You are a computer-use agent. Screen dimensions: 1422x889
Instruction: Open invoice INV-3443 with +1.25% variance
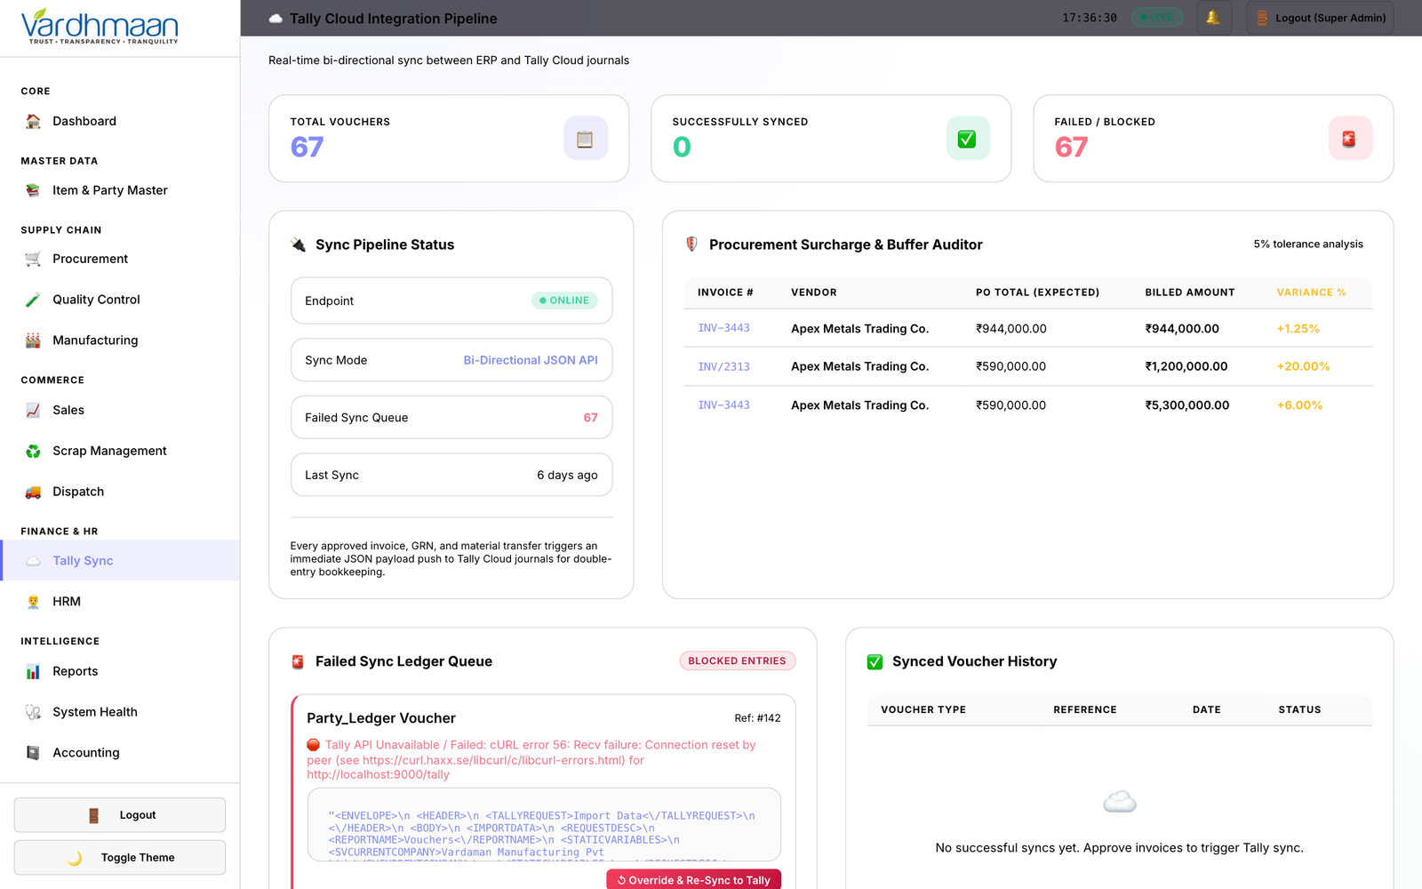[x=723, y=328]
